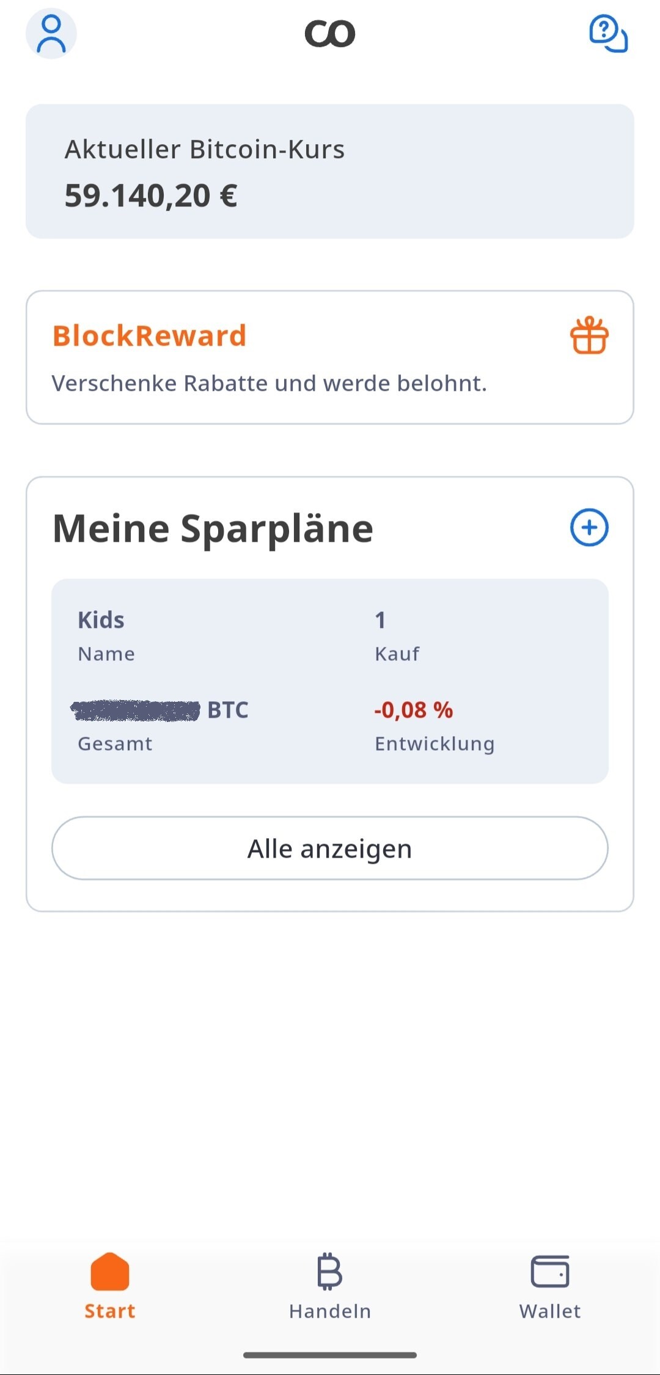Tap the 59.140,20 € price value
660x1375 pixels.
[x=151, y=196]
